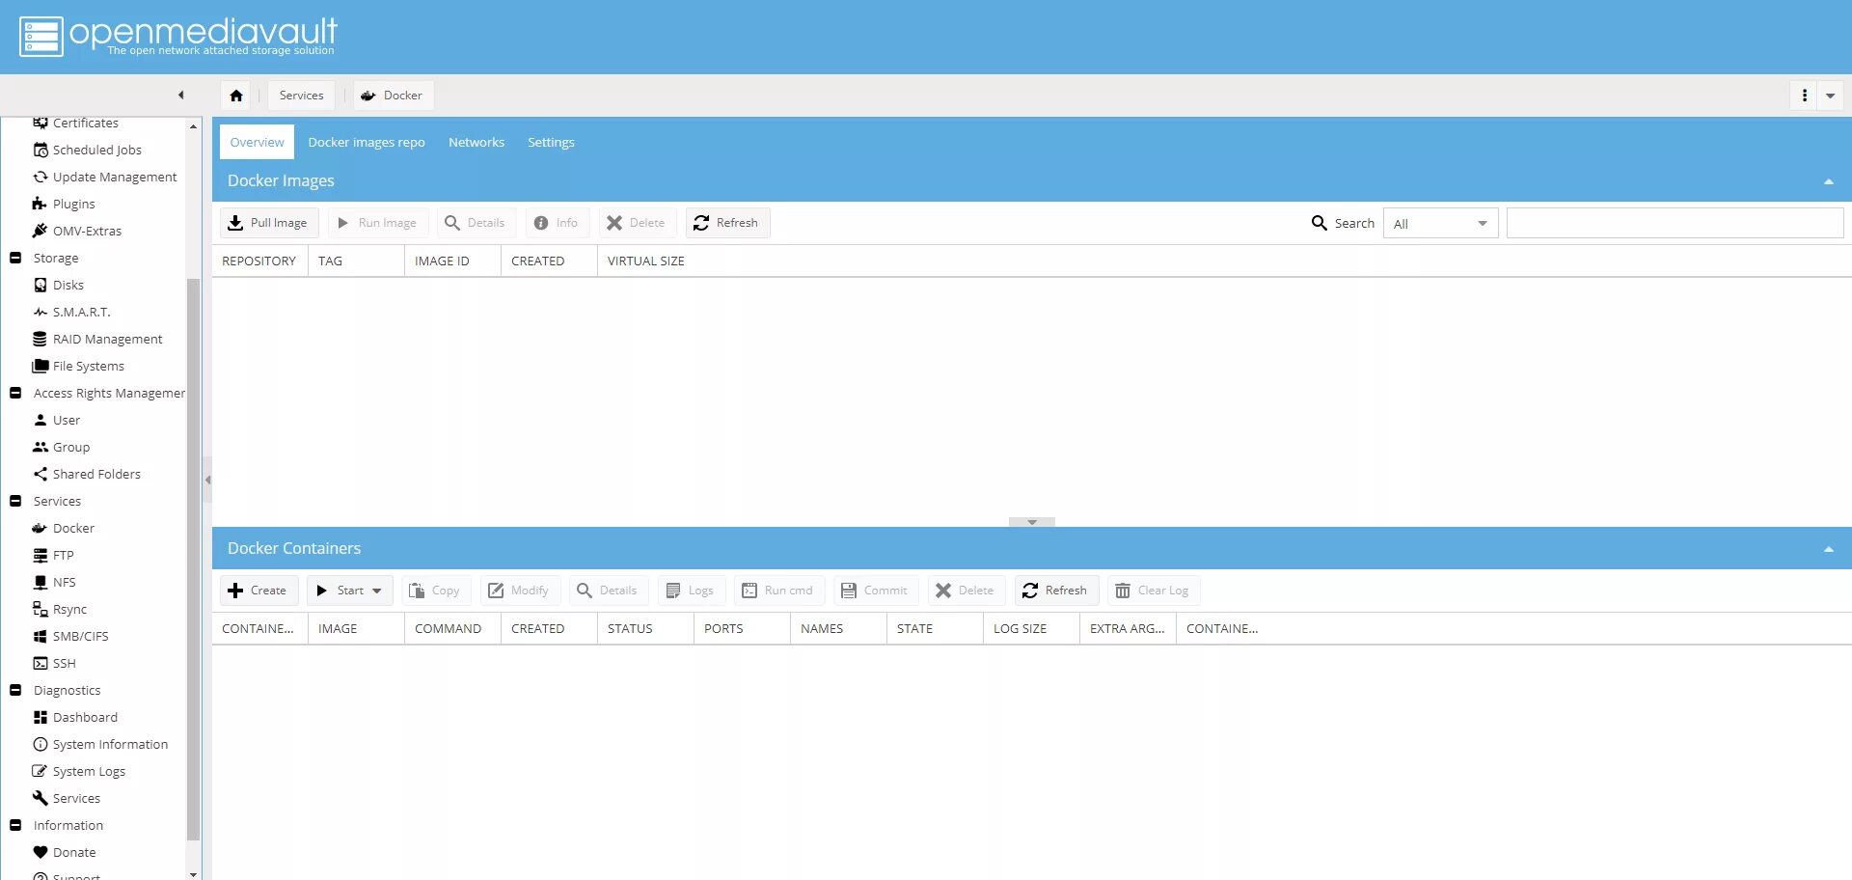Open System Logs in the sidebar
The image size is (1852, 880).
tap(89, 771)
